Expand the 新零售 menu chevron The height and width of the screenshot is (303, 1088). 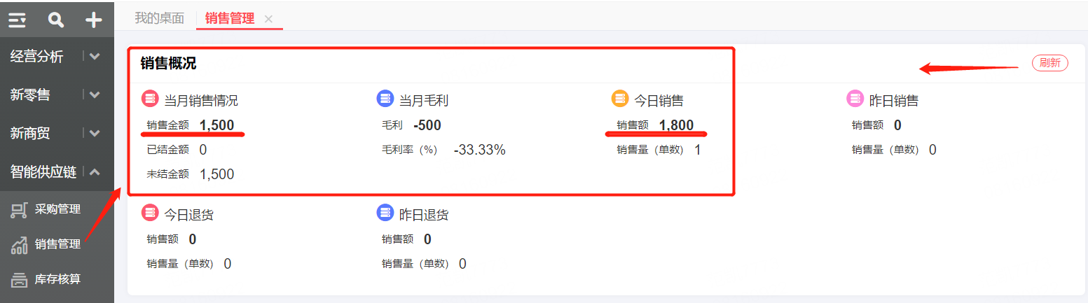tap(95, 94)
